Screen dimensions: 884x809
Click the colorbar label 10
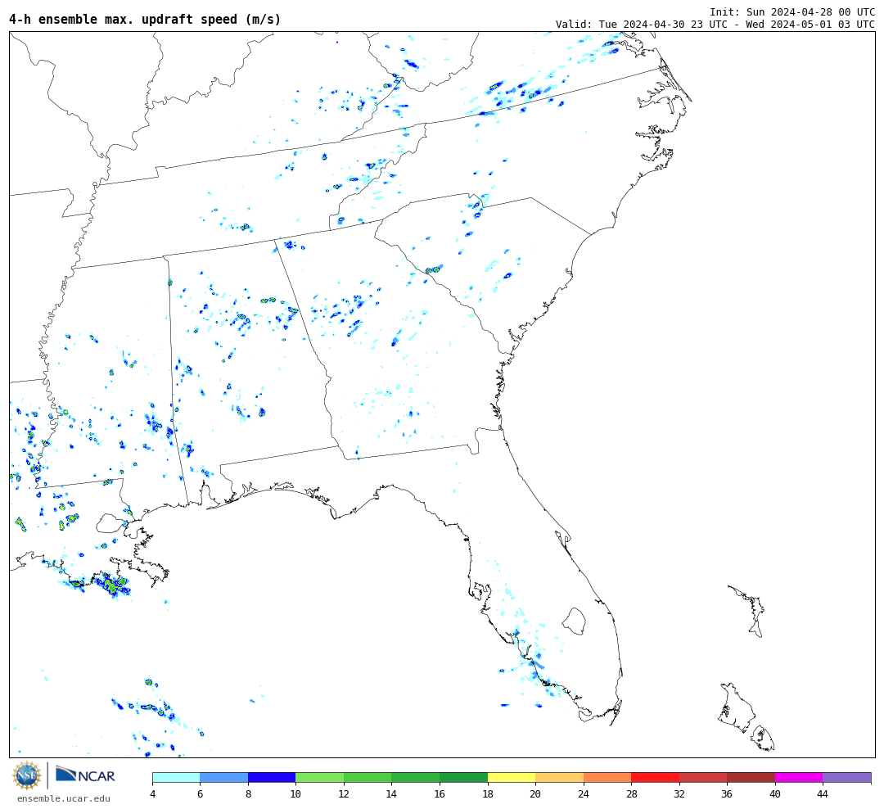coord(296,793)
